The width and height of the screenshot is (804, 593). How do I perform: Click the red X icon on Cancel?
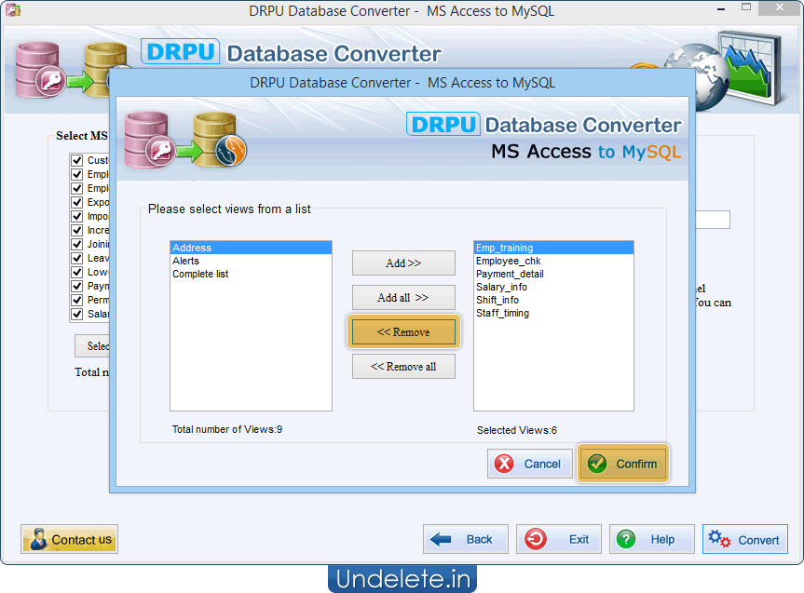504,464
